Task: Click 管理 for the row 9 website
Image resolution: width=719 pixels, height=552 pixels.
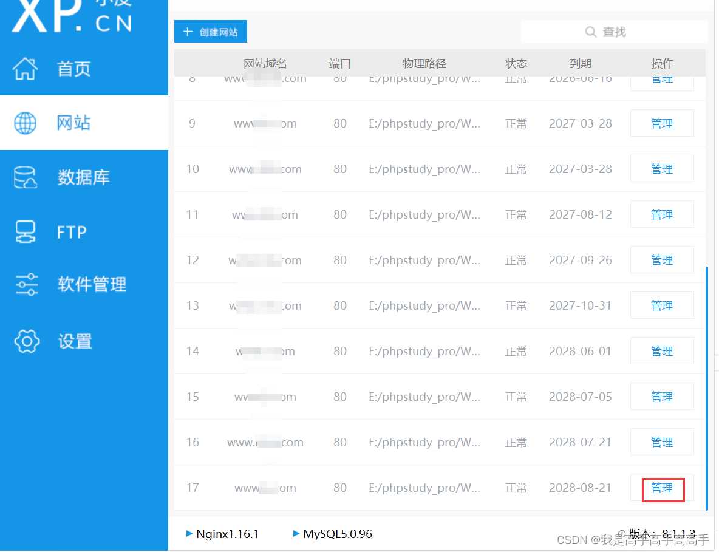Action: click(662, 123)
